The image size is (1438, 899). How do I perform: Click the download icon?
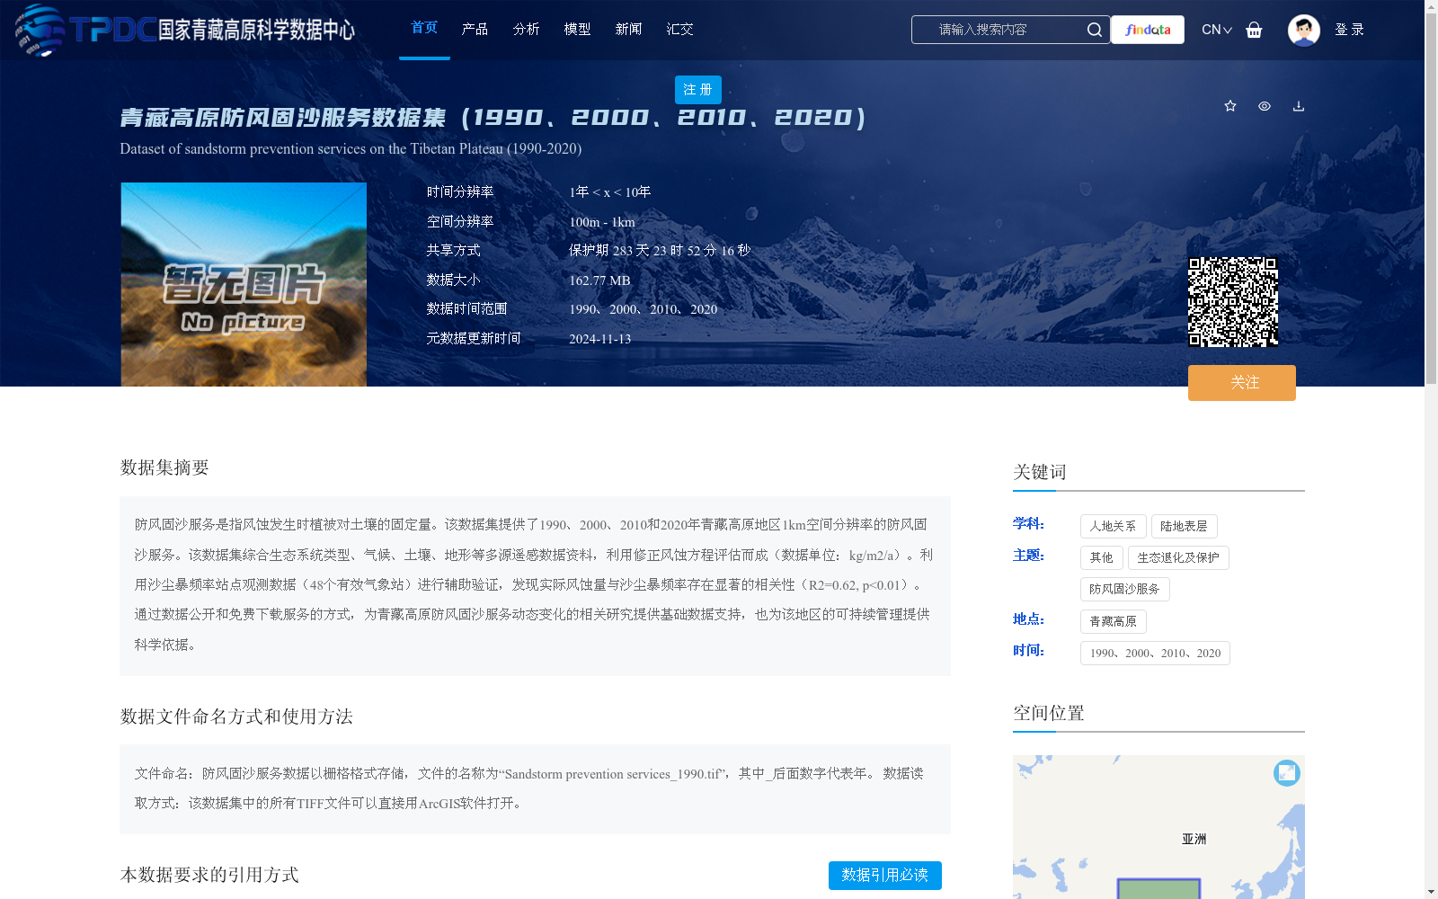(1299, 106)
